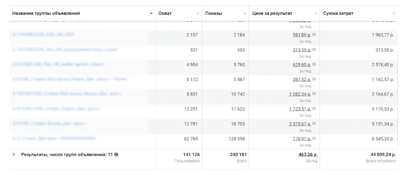Select the spend value 2 164,67 р.
Screen dimensions: 411x175
(x=383, y=94)
